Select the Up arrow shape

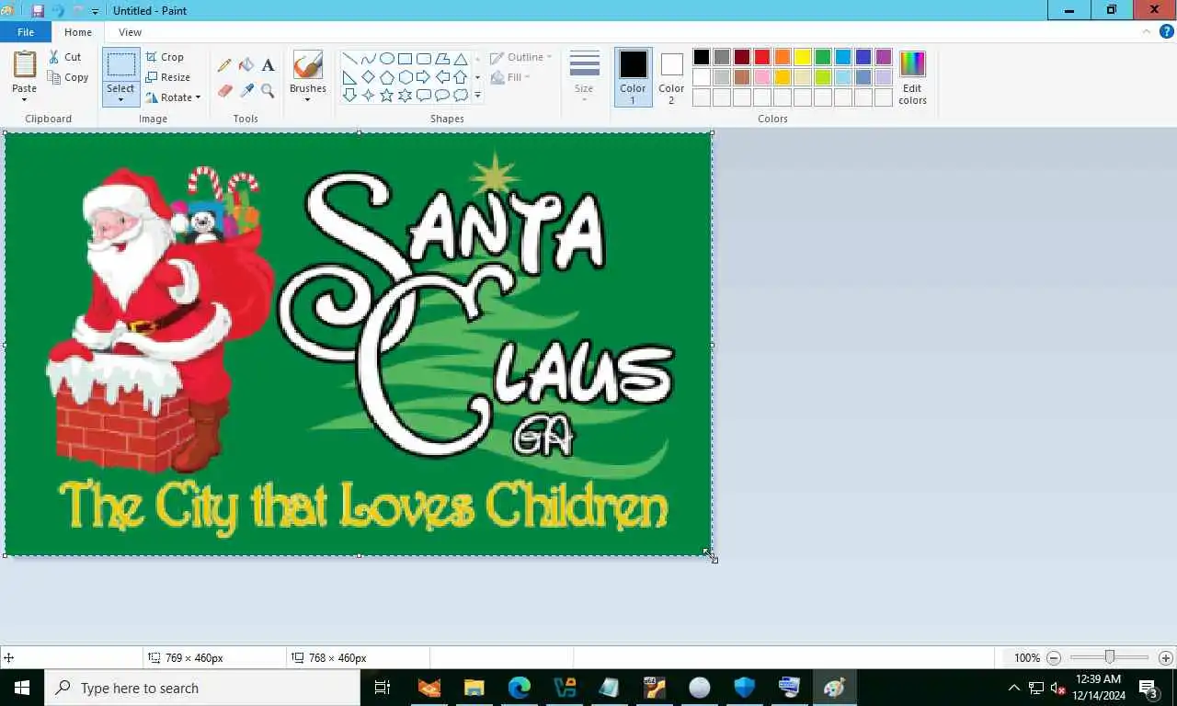[x=461, y=77]
